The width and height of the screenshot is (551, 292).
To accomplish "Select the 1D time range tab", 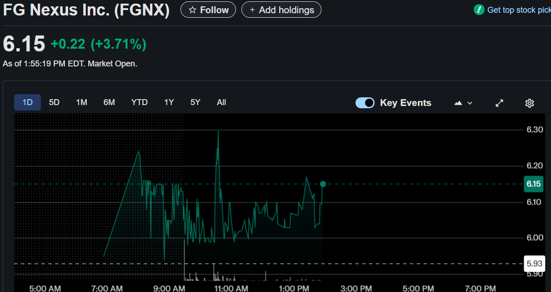I will coord(28,102).
